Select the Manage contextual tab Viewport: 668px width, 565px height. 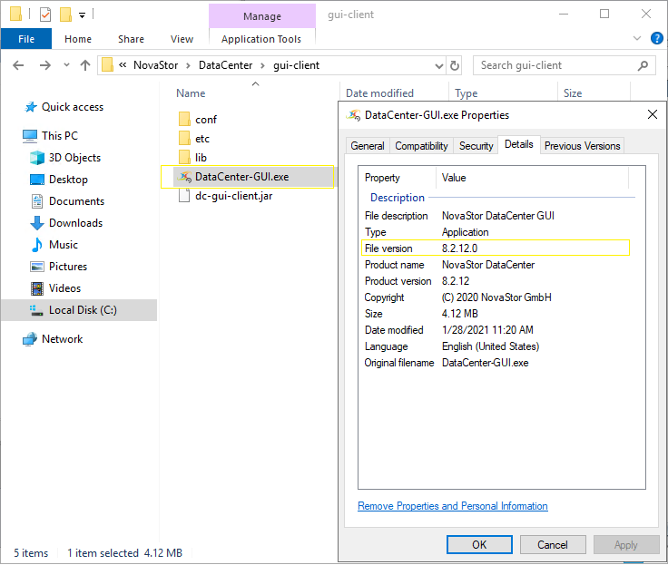(x=262, y=16)
